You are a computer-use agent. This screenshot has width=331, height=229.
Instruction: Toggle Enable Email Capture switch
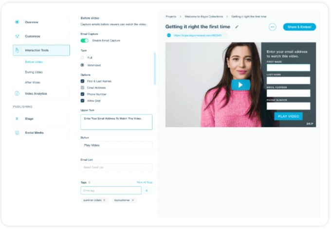[x=84, y=40]
